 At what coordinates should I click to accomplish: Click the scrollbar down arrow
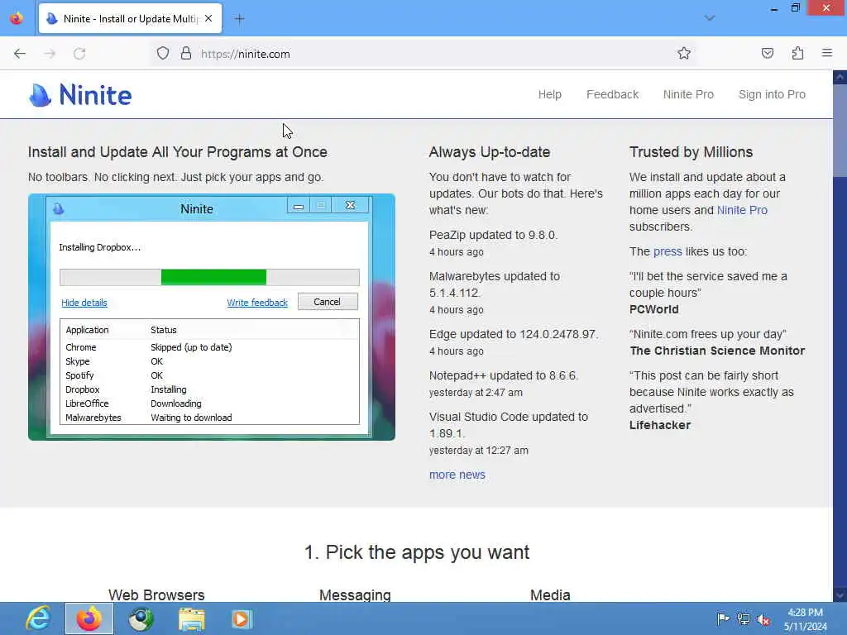pyautogui.click(x=840, y=595)
